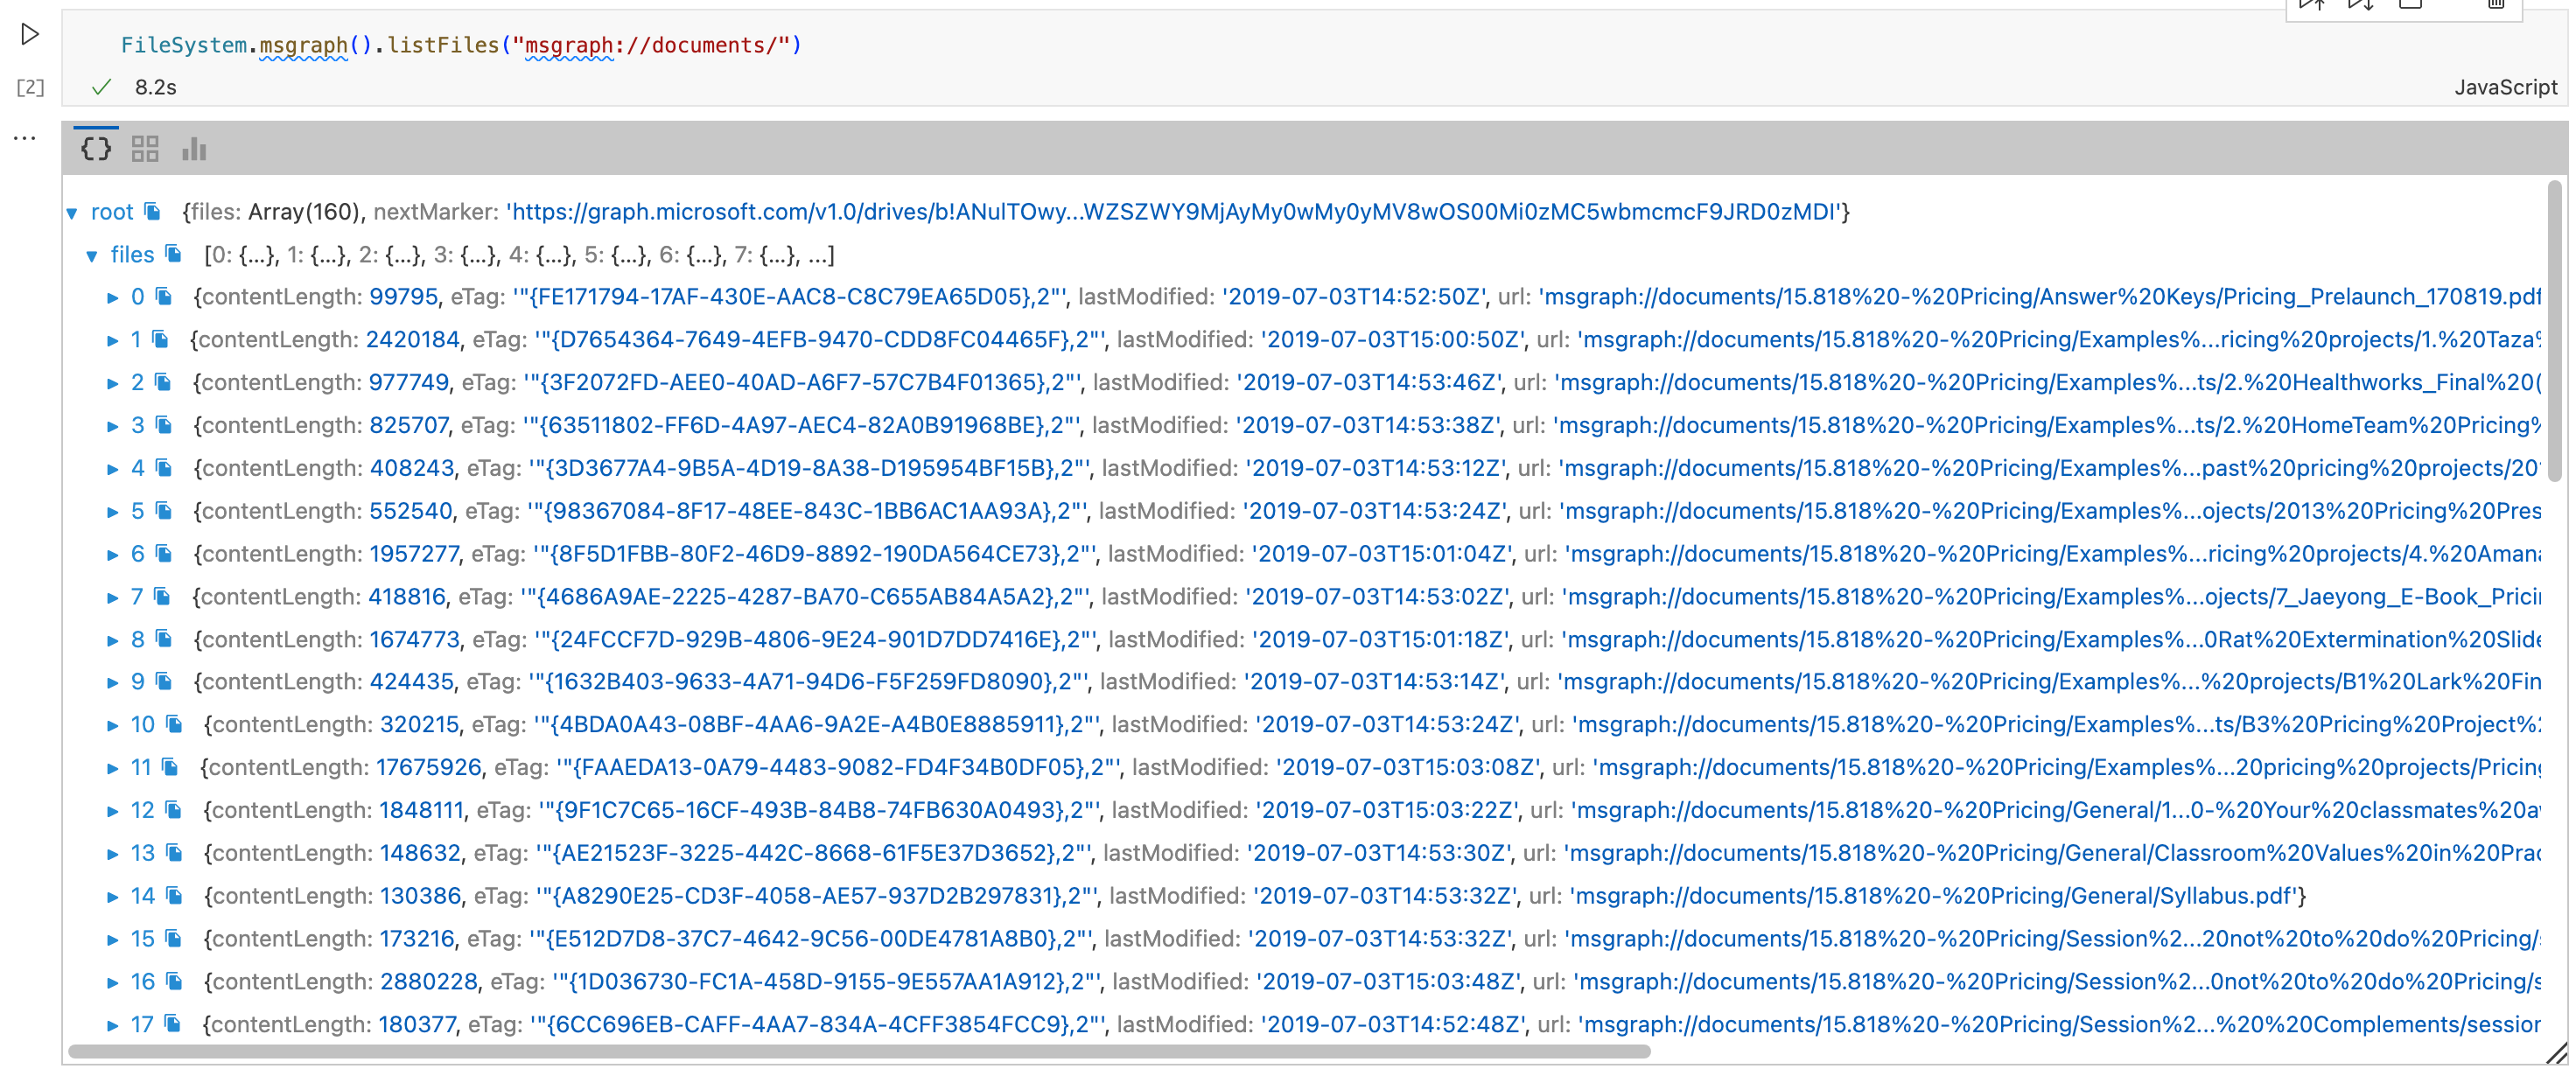Run the listFiles code cell

pos(30,35)
